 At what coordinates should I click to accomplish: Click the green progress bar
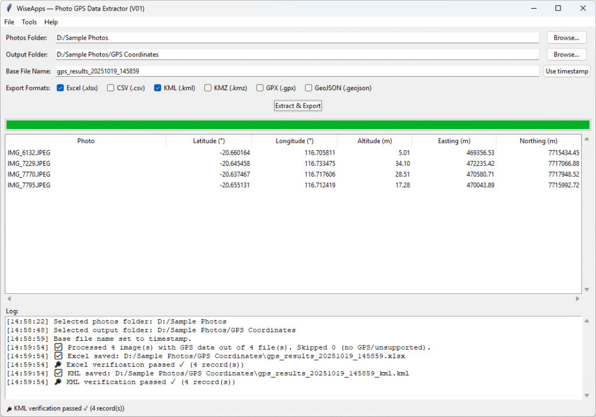click(297, 124)
